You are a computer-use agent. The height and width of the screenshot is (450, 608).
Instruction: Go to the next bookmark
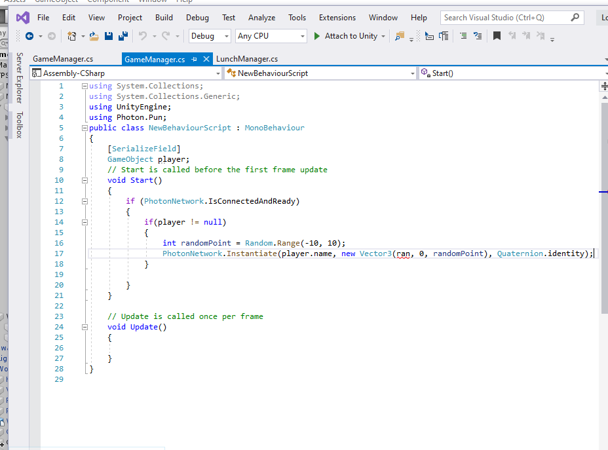[526, 36]
